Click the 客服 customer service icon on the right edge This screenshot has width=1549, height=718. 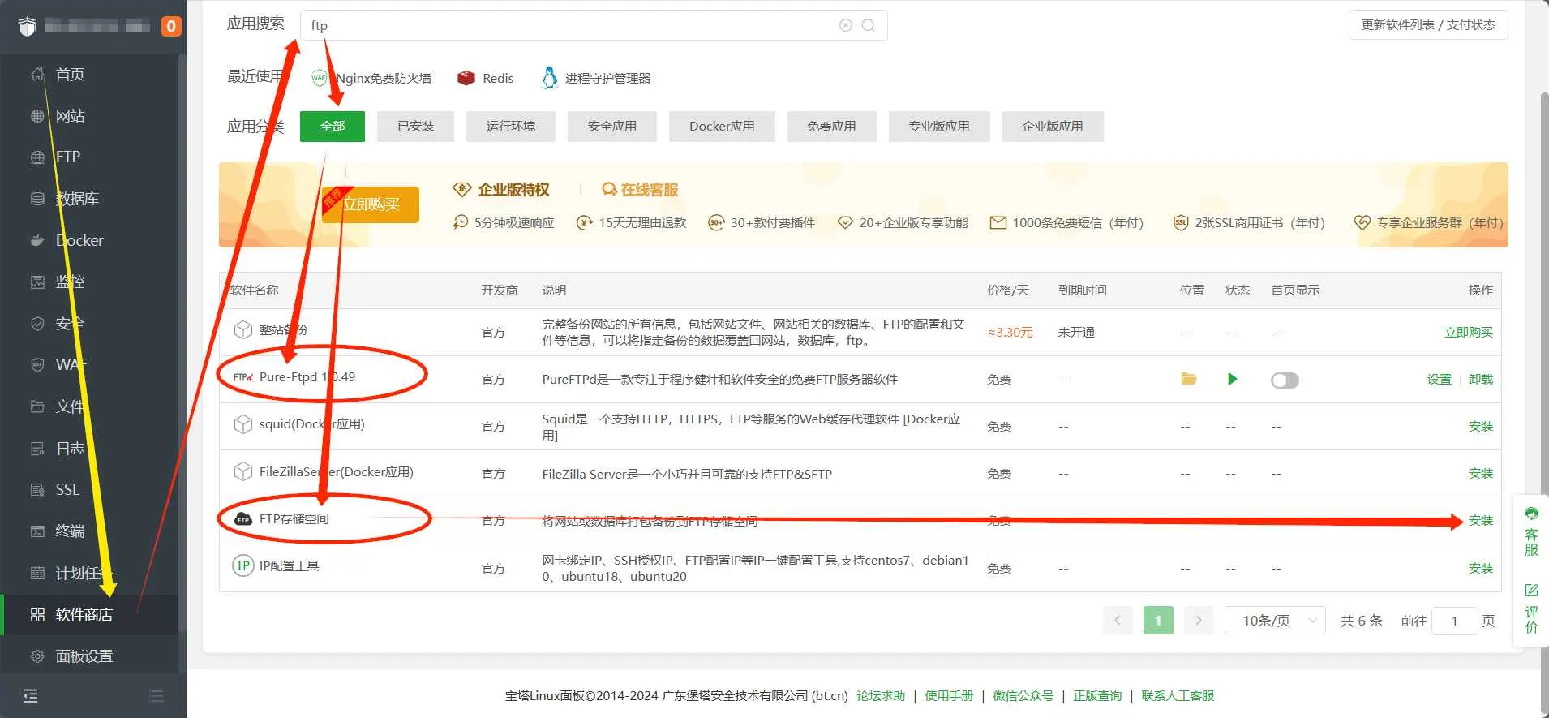tap(1531, 531)
